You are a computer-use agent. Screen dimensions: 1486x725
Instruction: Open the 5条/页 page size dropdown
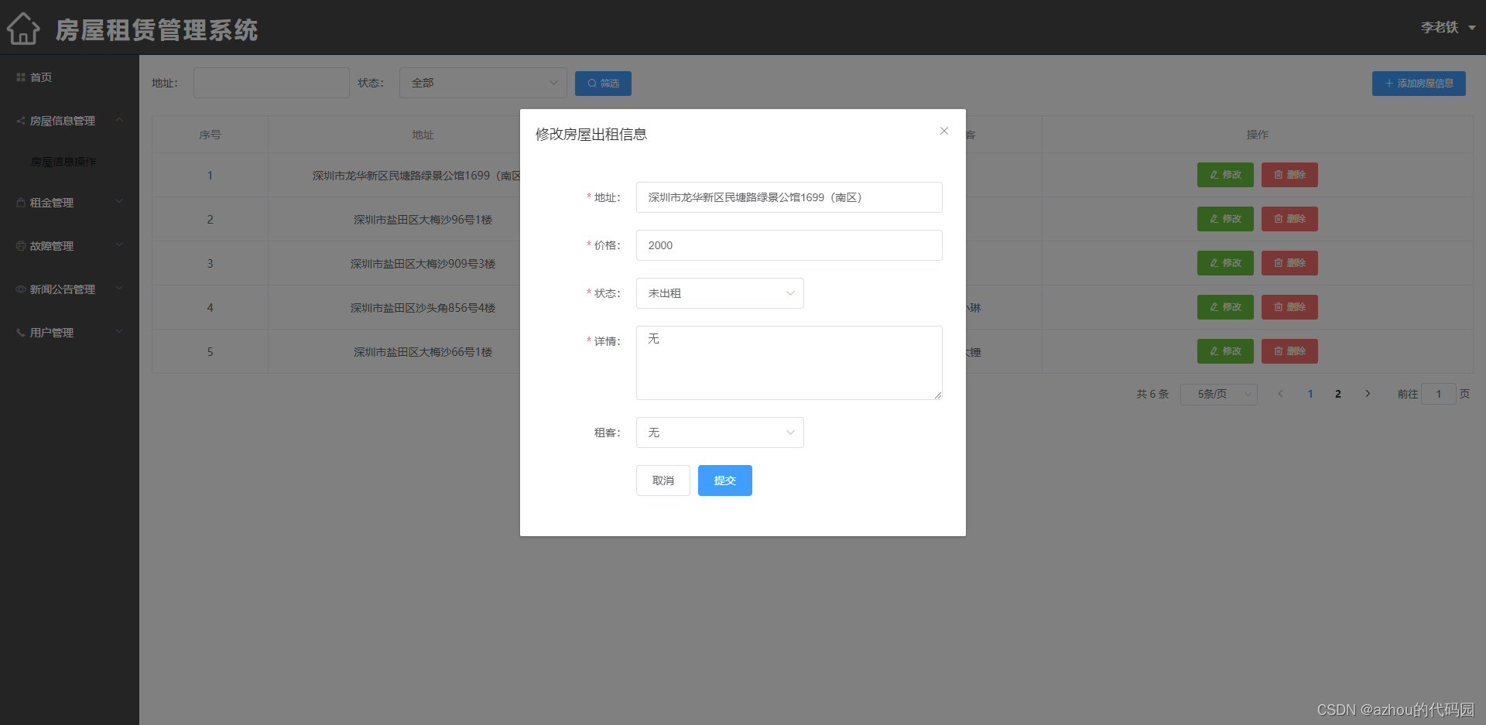(x=1219, y=395)
